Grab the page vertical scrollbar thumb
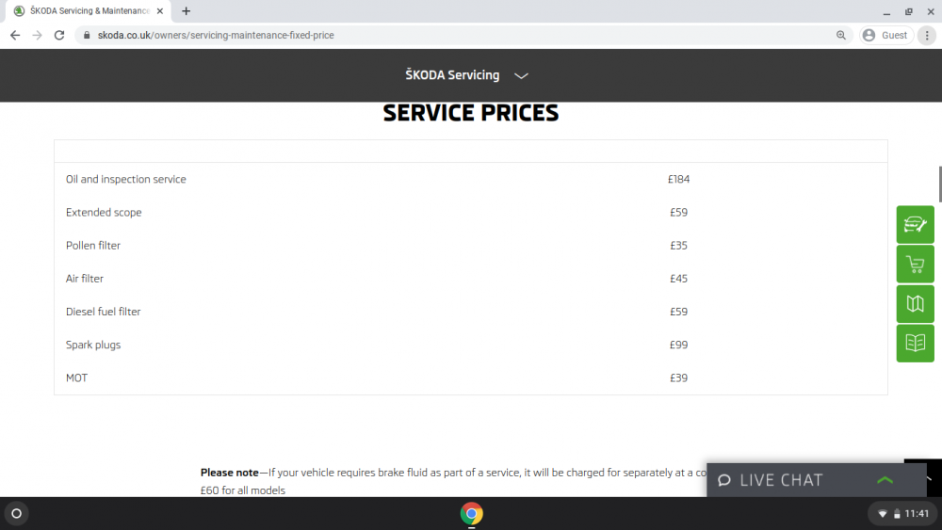Image resolution: width=942 pixels, height=530 pixels. tap(939, 185)
